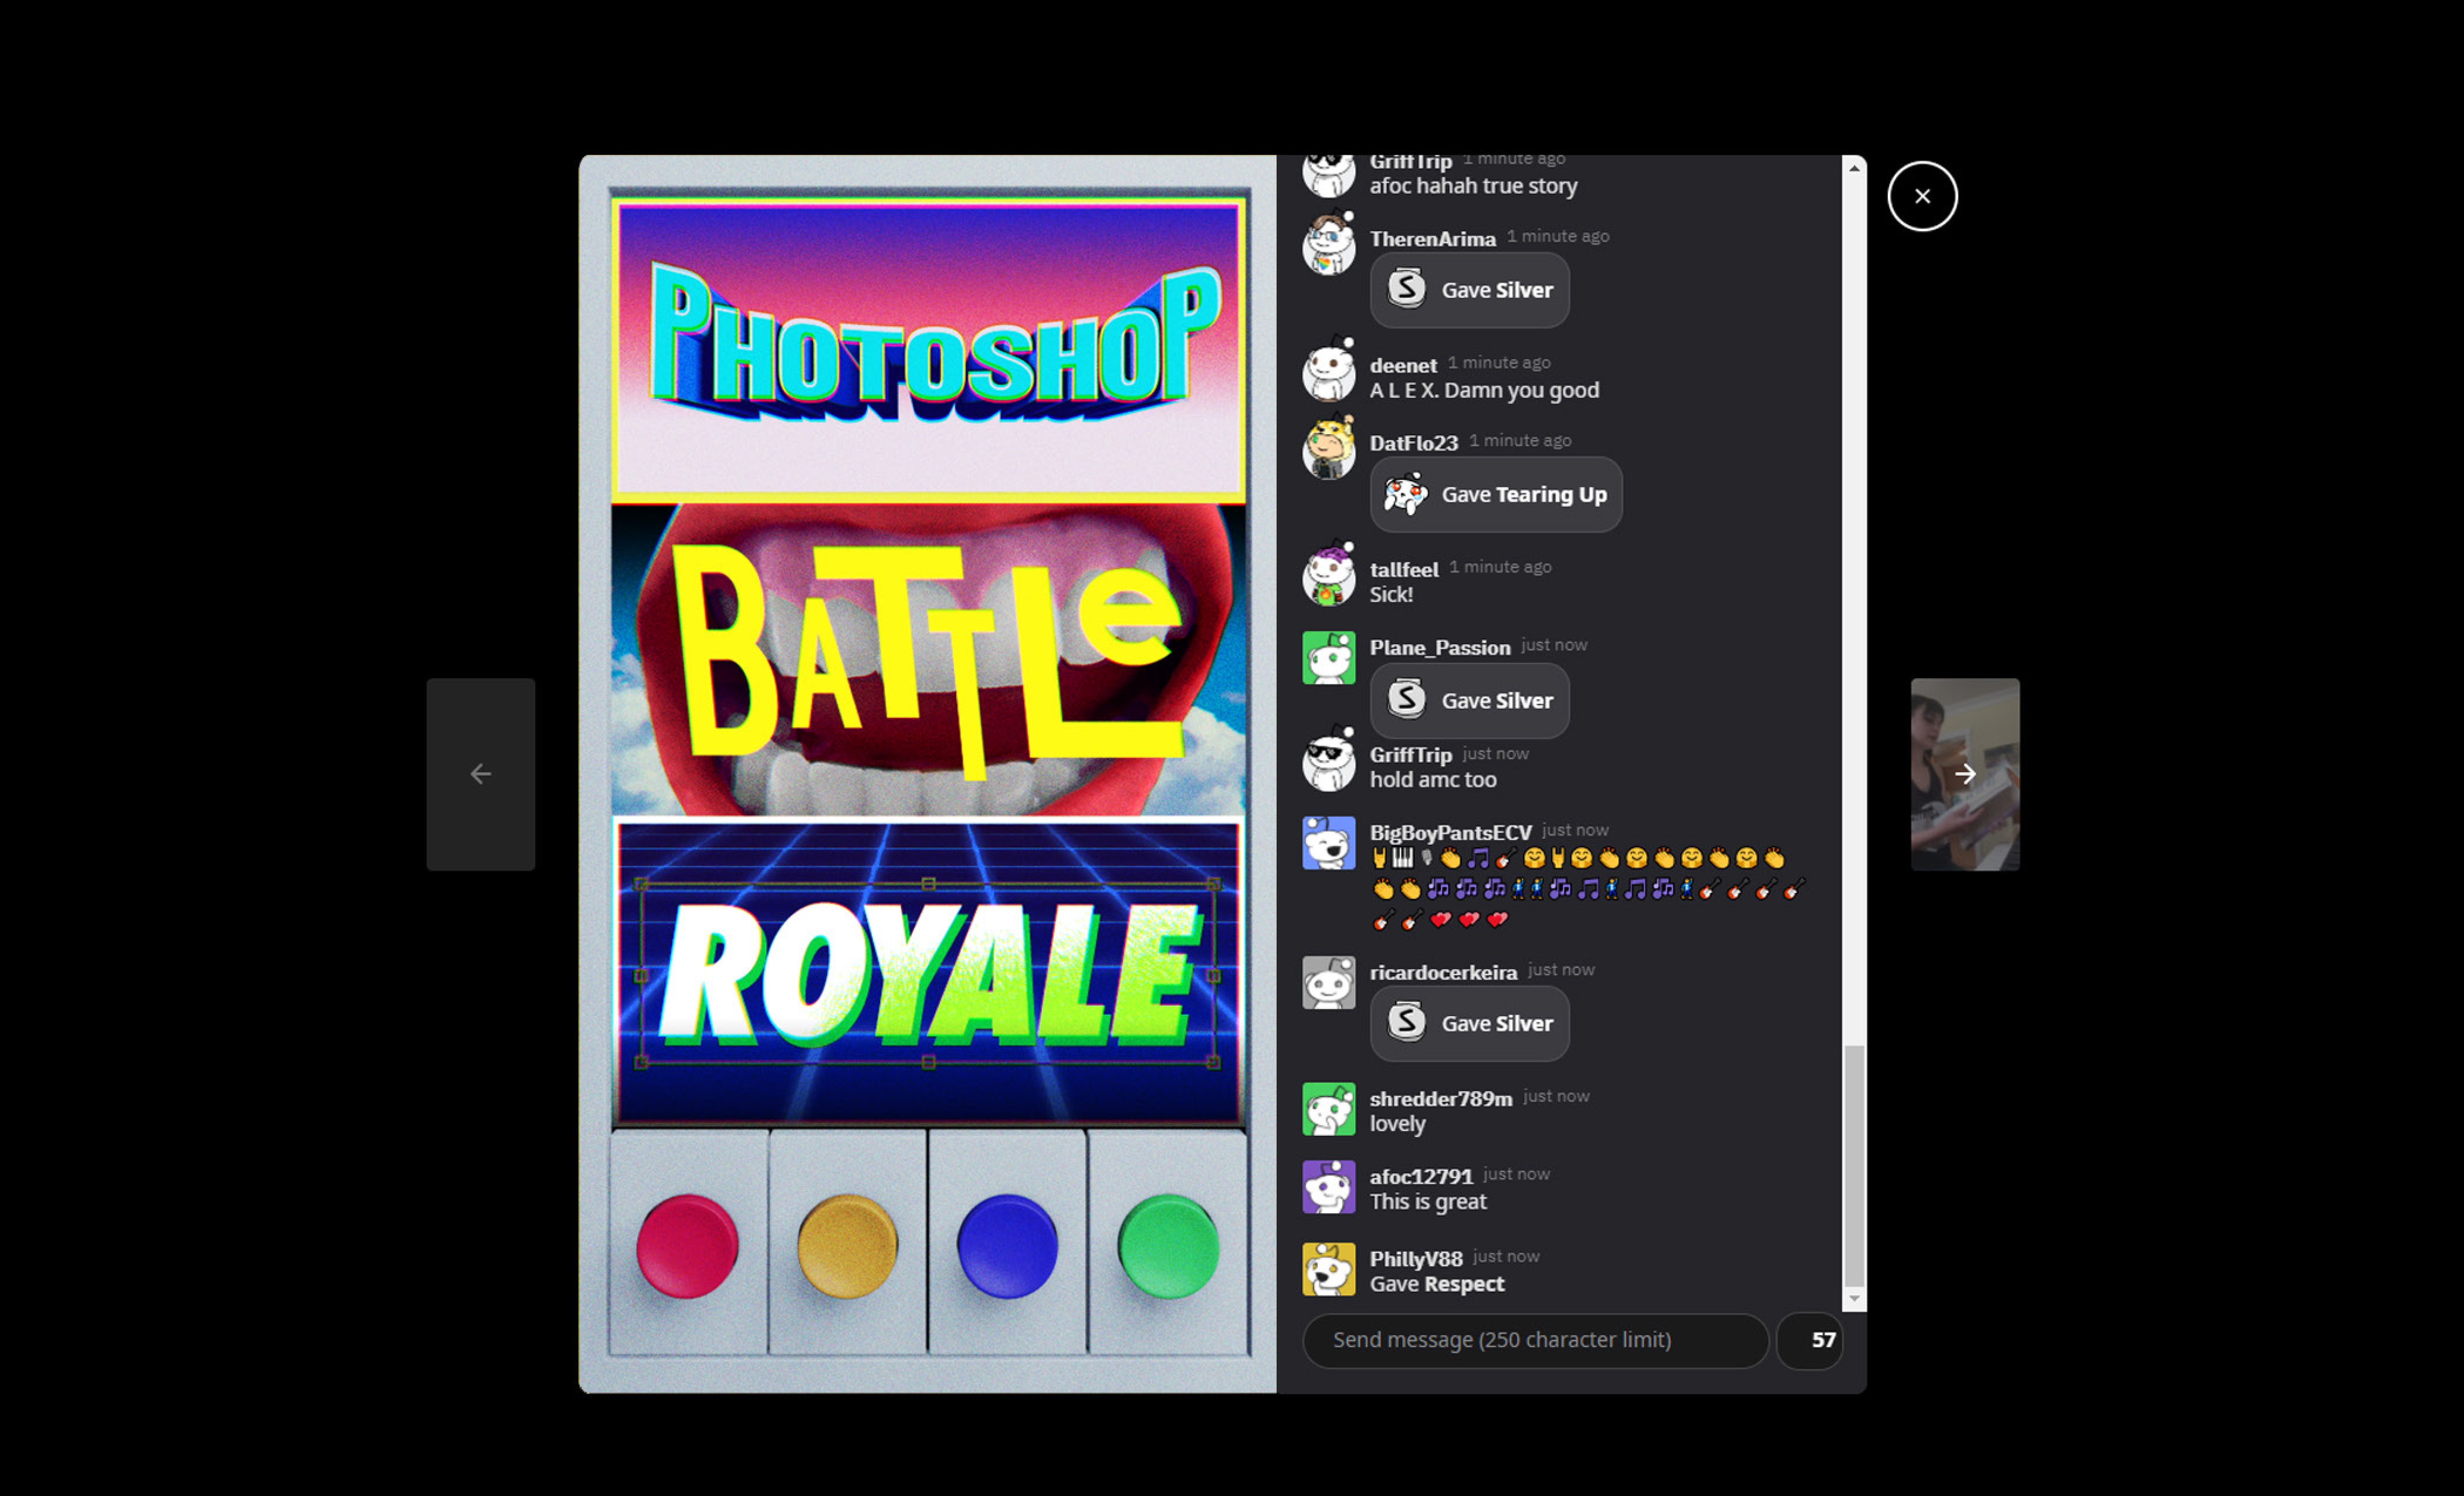Screen dimensions: 2464x1496
Task: Click the send message input field
Action: pos(1535,1340)
